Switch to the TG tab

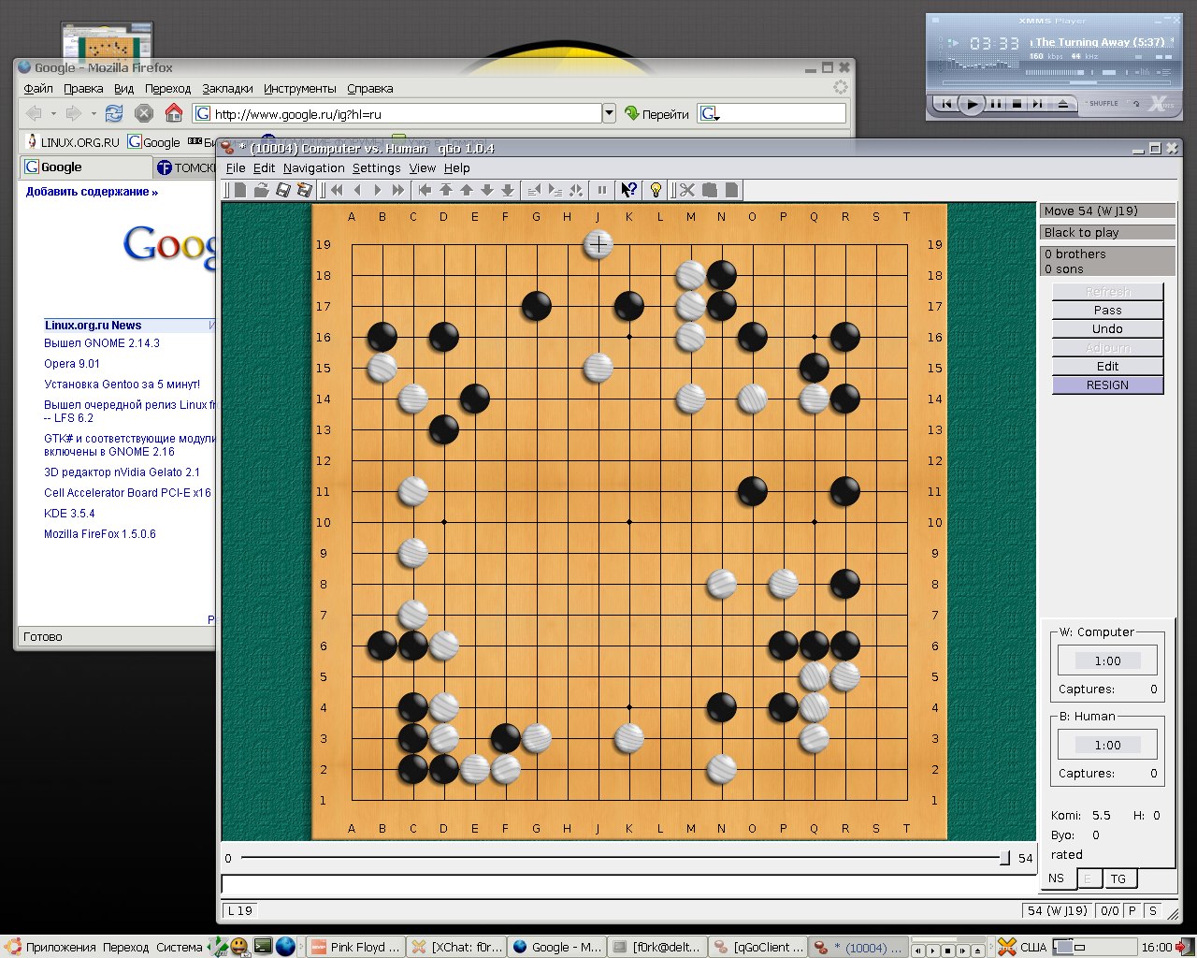tap(1118, 878)
